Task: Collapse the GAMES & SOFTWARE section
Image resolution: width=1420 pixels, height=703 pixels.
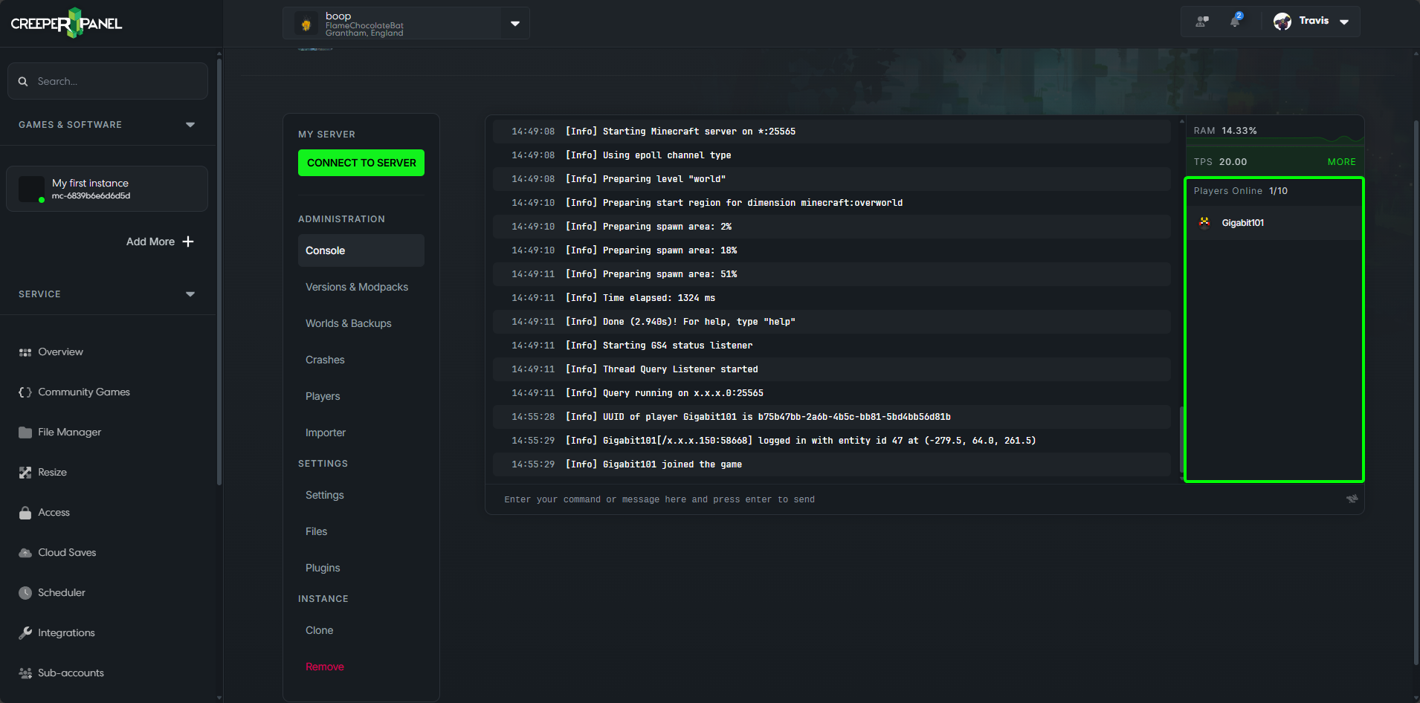Action: click(x=190, y=124)
